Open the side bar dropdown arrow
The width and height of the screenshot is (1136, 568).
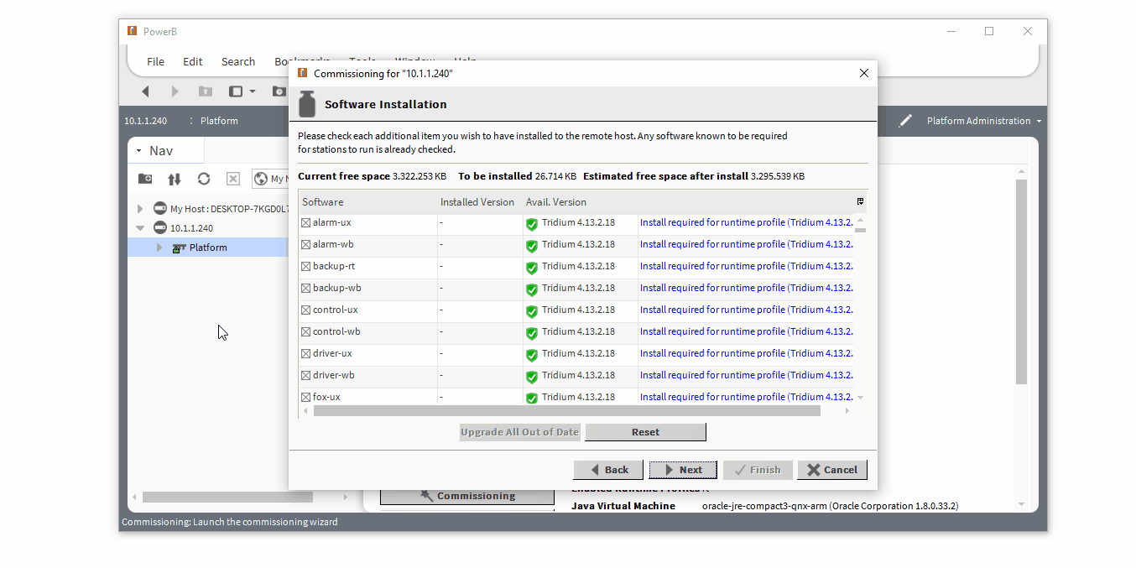(x=252, y=91)
